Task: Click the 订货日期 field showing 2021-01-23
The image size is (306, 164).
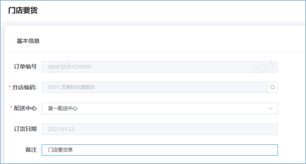Action: click(x=159, y=129)
